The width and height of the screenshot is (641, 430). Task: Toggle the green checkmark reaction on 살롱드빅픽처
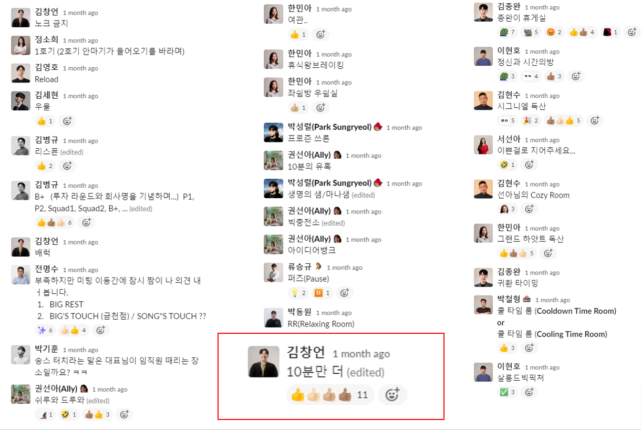[x=508, y=392]
